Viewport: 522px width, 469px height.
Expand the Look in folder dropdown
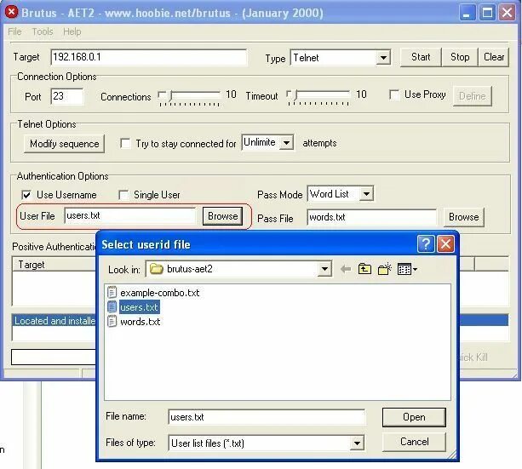click(324, 269)
